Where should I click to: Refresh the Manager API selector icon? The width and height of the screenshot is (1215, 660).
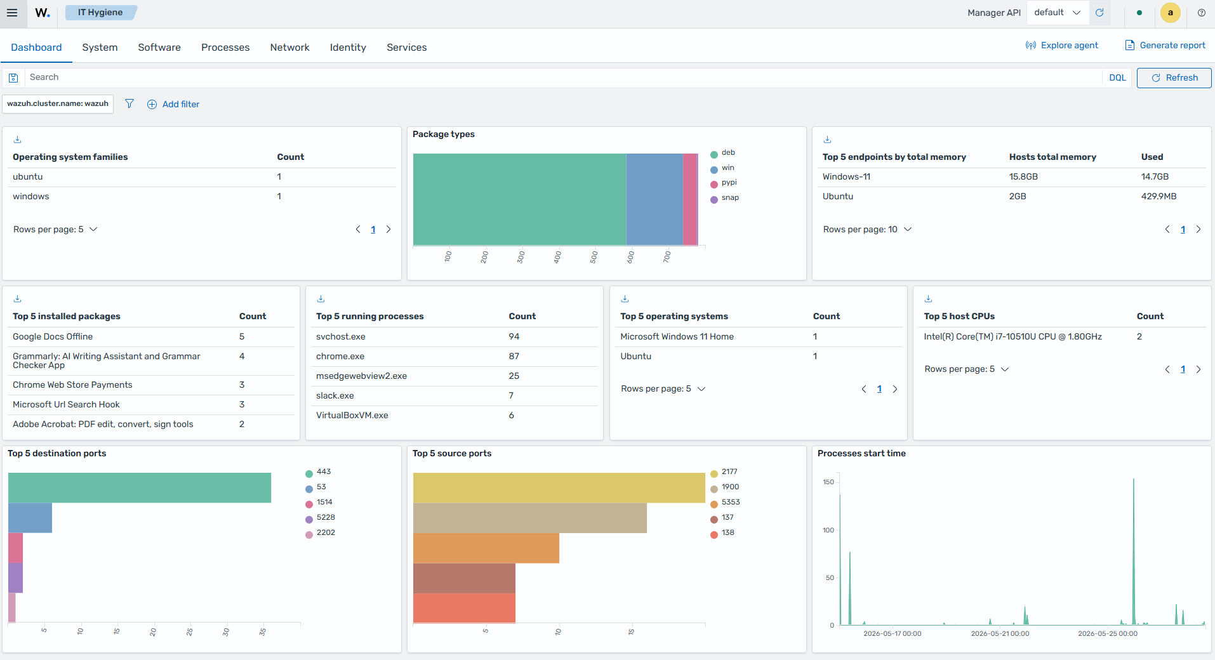click(1099, 13)
